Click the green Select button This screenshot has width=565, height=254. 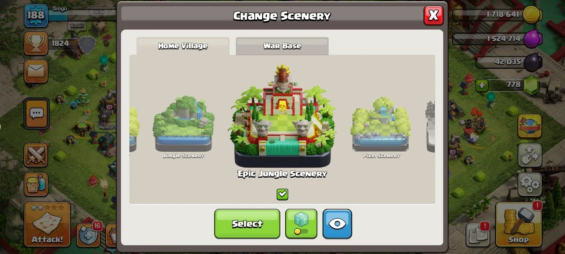247,224
